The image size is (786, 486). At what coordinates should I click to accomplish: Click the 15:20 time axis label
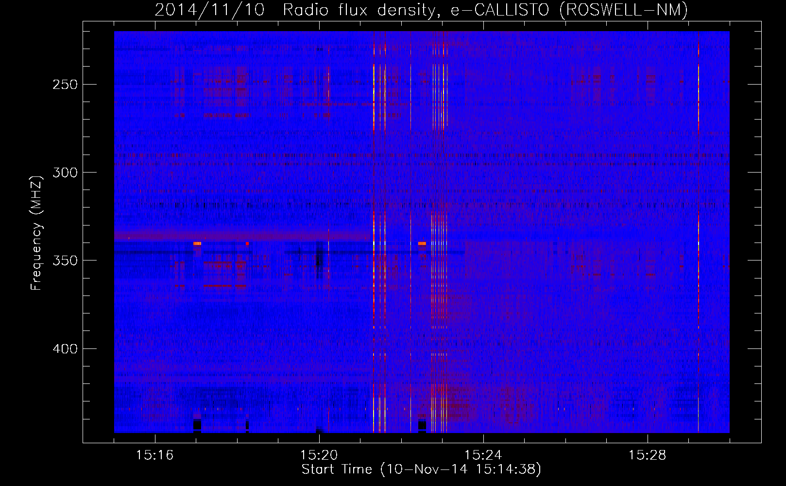click(319, 455)
